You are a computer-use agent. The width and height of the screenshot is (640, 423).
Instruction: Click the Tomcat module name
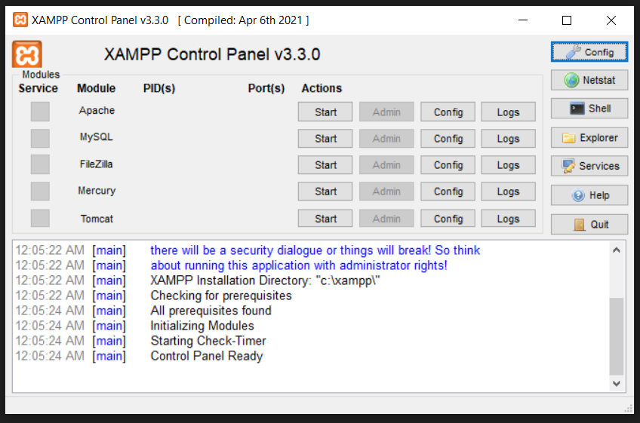97,219
